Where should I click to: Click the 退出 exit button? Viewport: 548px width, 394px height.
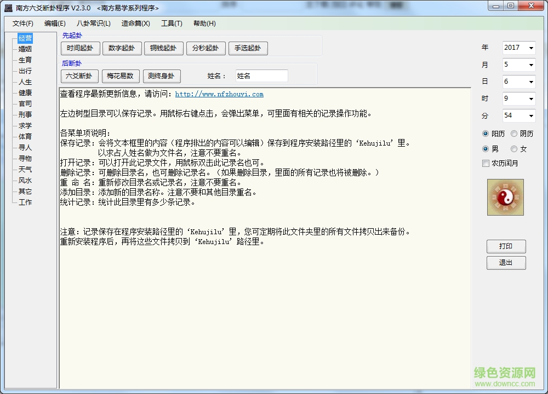click(x=506, y=263)
